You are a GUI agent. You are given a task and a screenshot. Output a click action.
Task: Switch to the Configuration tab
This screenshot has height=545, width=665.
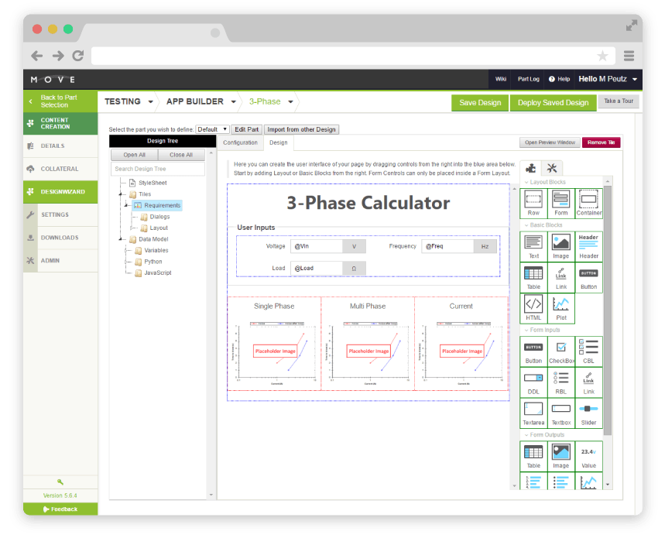[x=240, y=142]
